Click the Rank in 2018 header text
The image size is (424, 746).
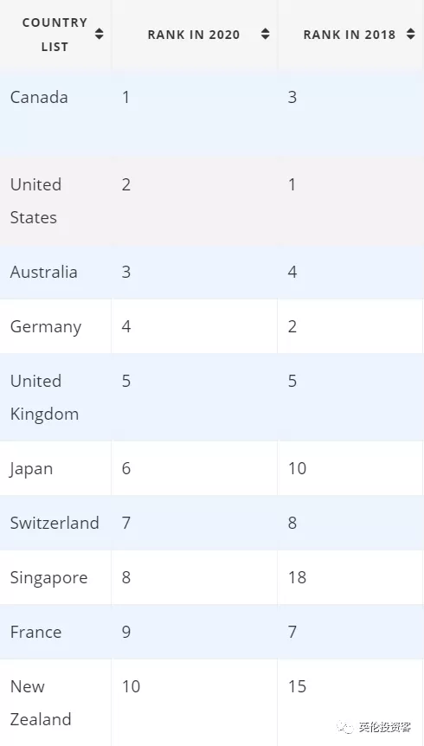point(350,35)
